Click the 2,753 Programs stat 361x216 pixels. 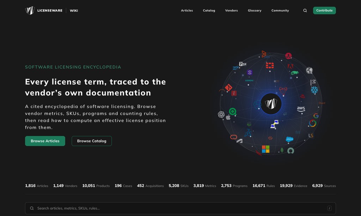(234, 186)
